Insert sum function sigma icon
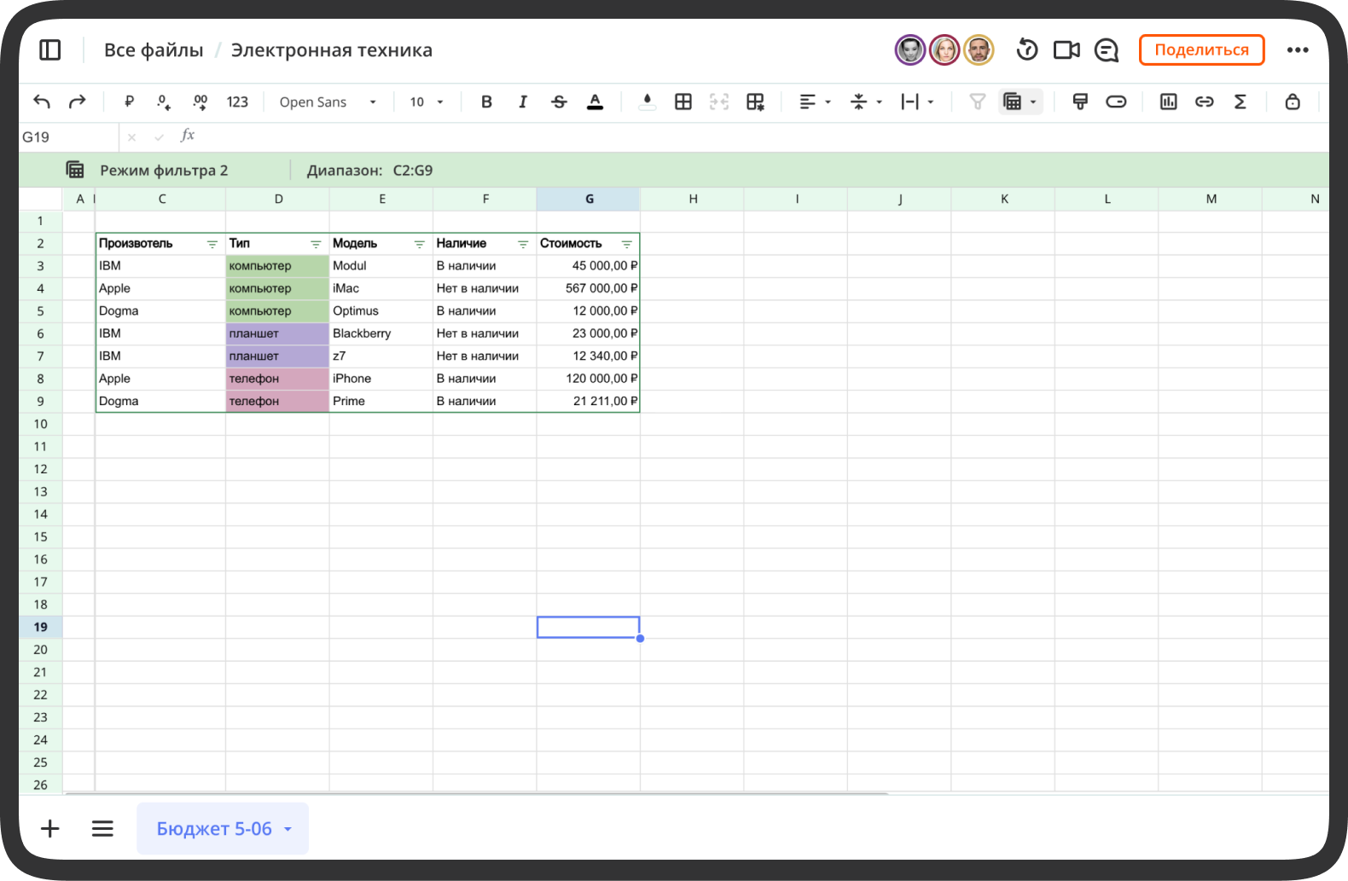Viewport: 1348px width, 881px height. pos(1241,101)
